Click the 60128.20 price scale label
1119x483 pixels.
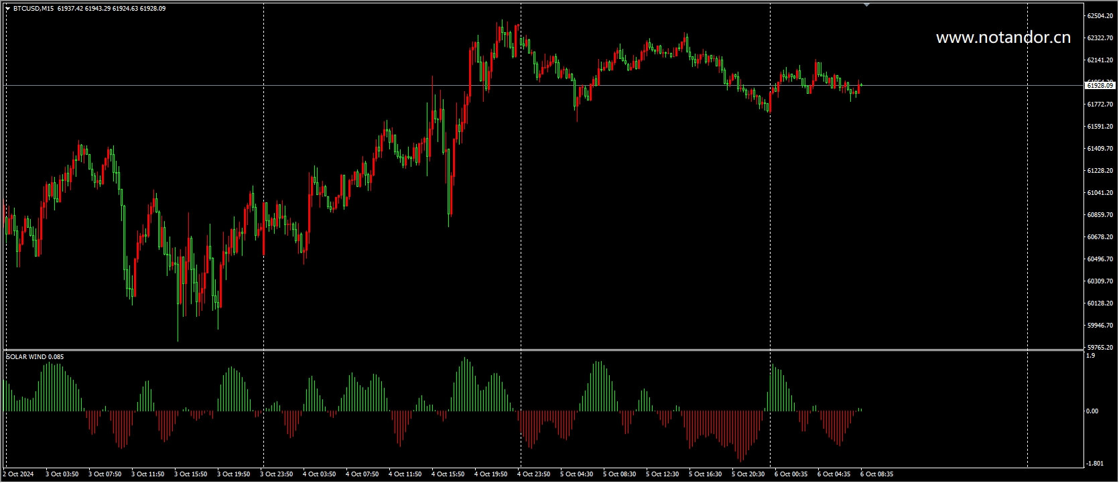coord(1100,303)
